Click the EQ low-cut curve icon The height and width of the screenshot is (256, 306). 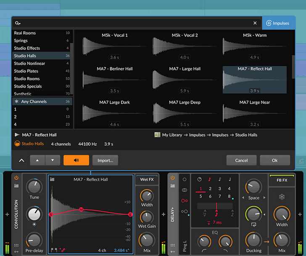[x=204, y=251]
